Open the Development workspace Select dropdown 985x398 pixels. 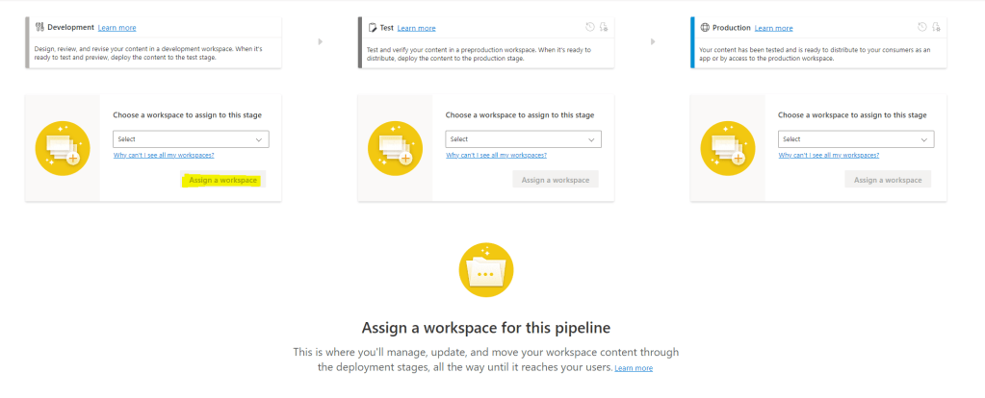click(x=191, y=139)
